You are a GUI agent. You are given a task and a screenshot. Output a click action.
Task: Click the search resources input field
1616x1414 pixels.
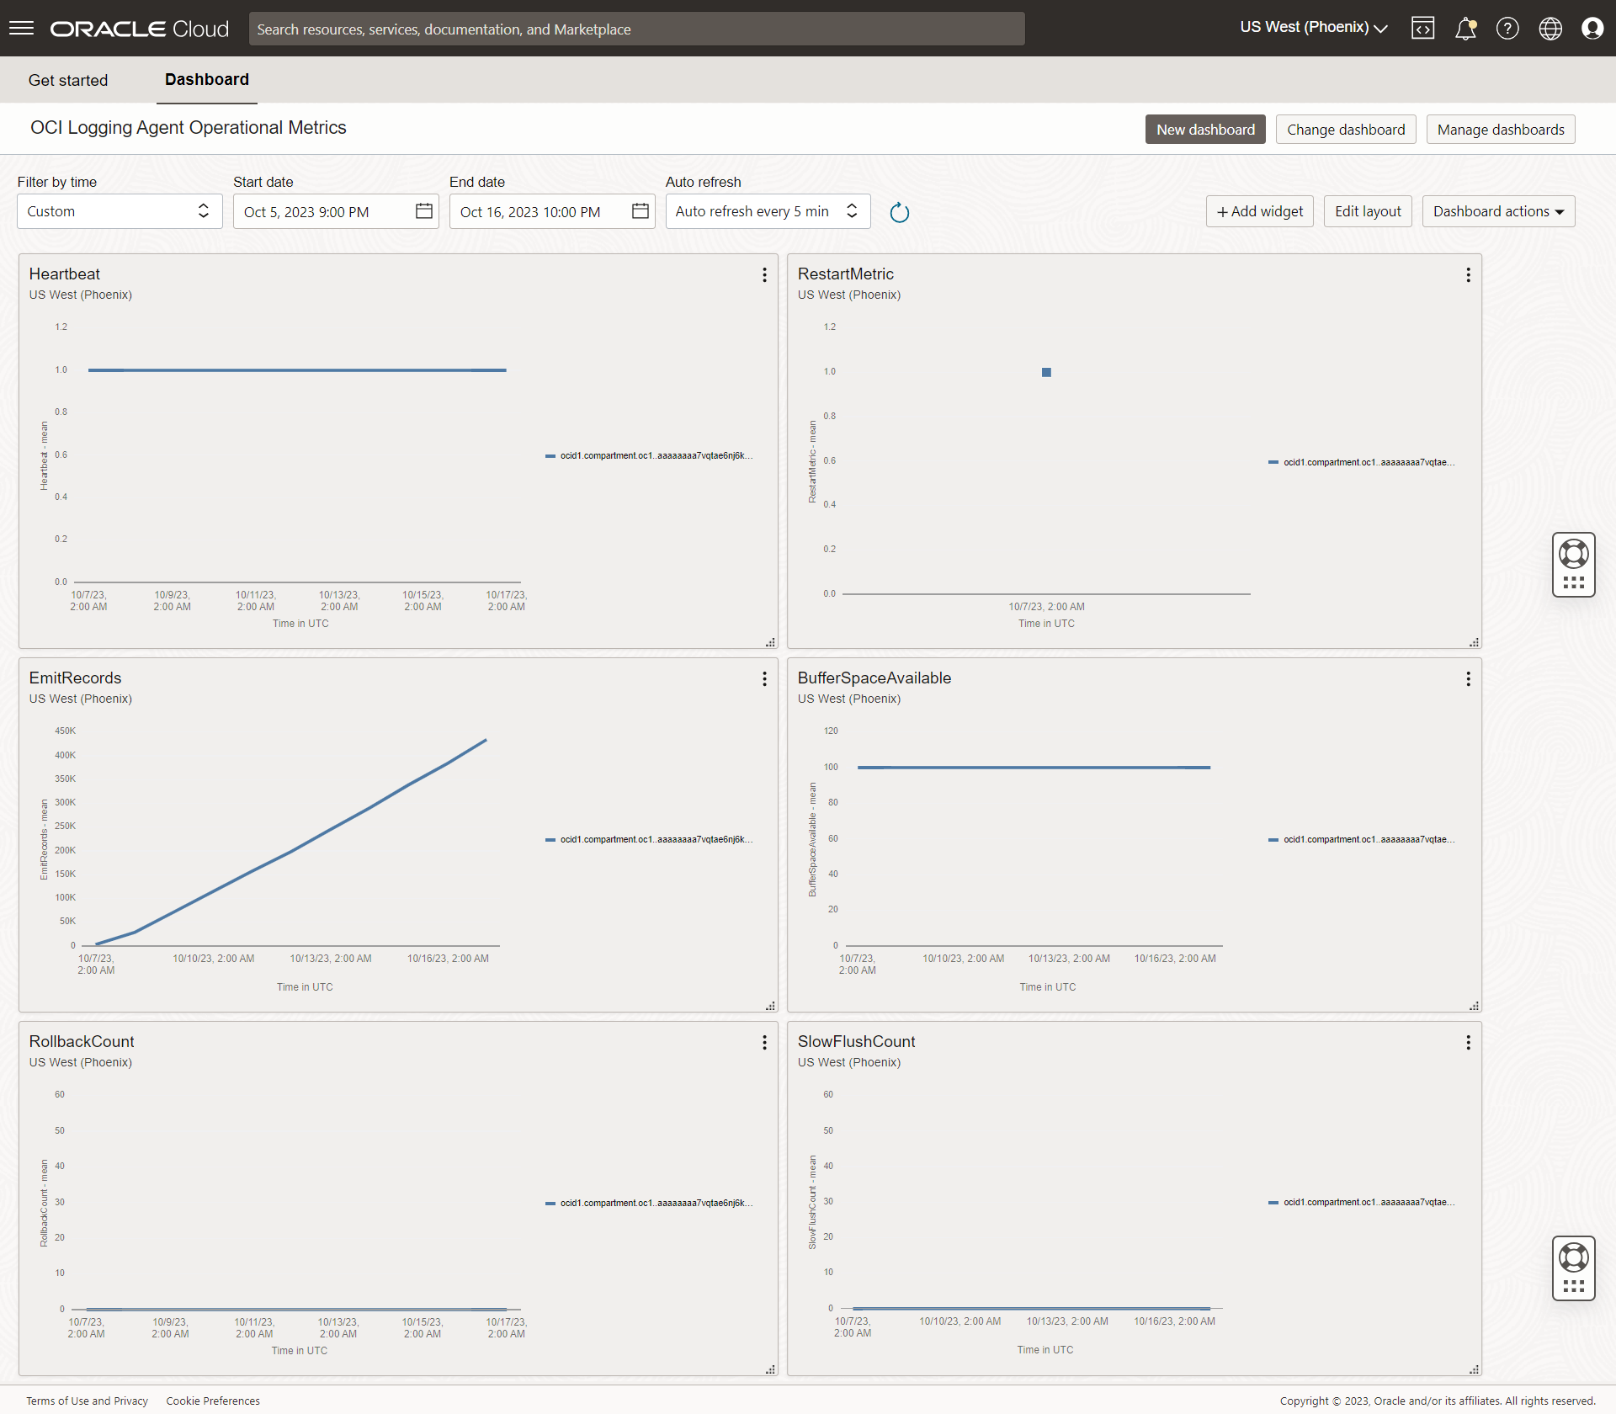[x=636, y=29]
